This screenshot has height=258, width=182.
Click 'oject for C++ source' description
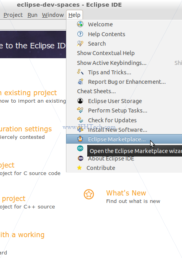click(x=28, y=206)
